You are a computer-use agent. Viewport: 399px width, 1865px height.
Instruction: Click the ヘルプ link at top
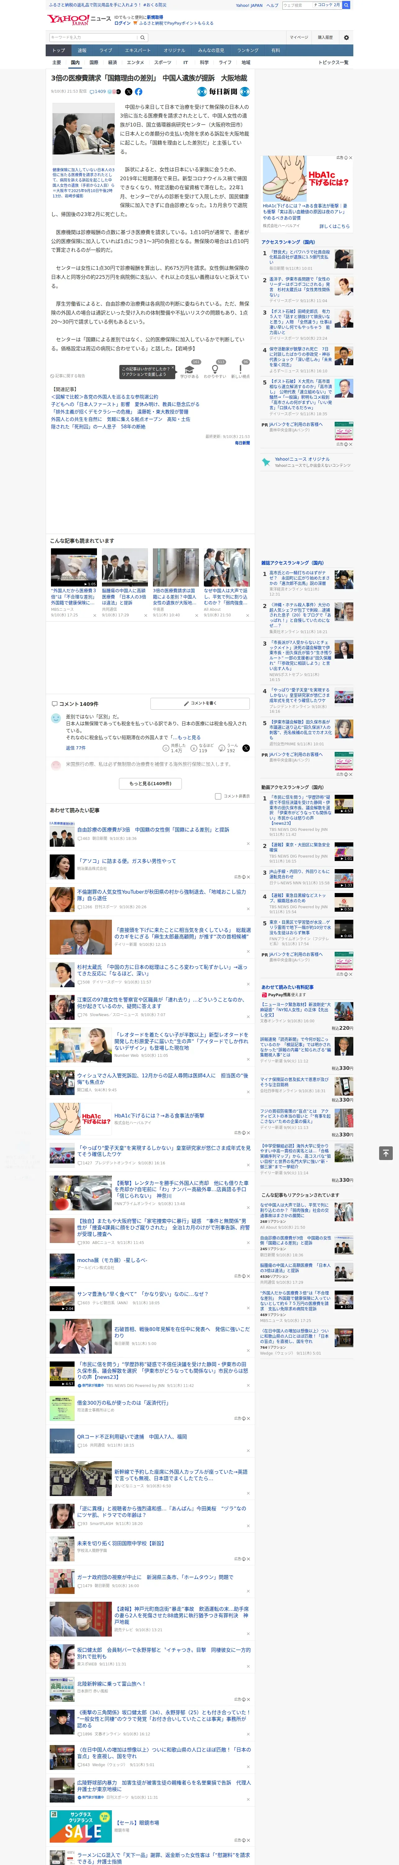click(x=272, y=5)
